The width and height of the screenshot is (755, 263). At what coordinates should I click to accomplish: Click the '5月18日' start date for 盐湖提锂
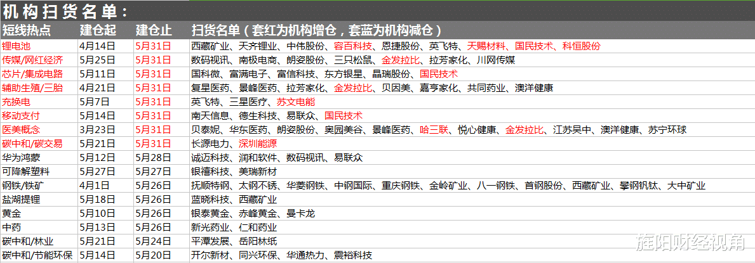[x=98, y=200]
